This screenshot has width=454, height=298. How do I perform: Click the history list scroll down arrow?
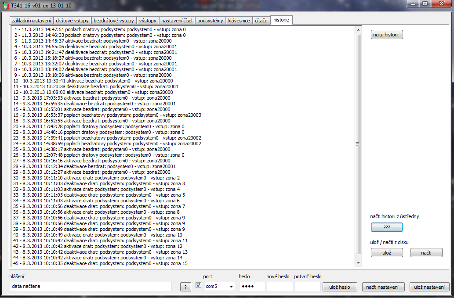(358, 263)
